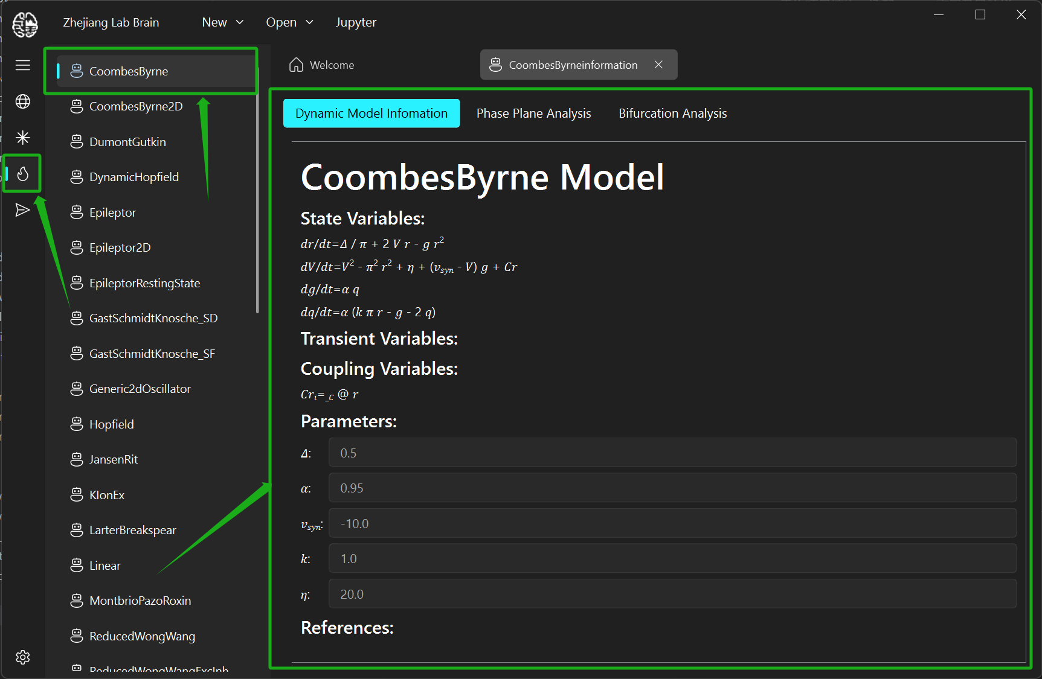This screenshot has width=1042, height=679.
Task: Switch to the Phase Plane Analysis tab
Action: pyautogui.click(x=533, y=113)
